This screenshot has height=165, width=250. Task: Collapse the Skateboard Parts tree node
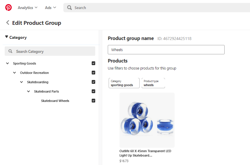tap(29, 91)
